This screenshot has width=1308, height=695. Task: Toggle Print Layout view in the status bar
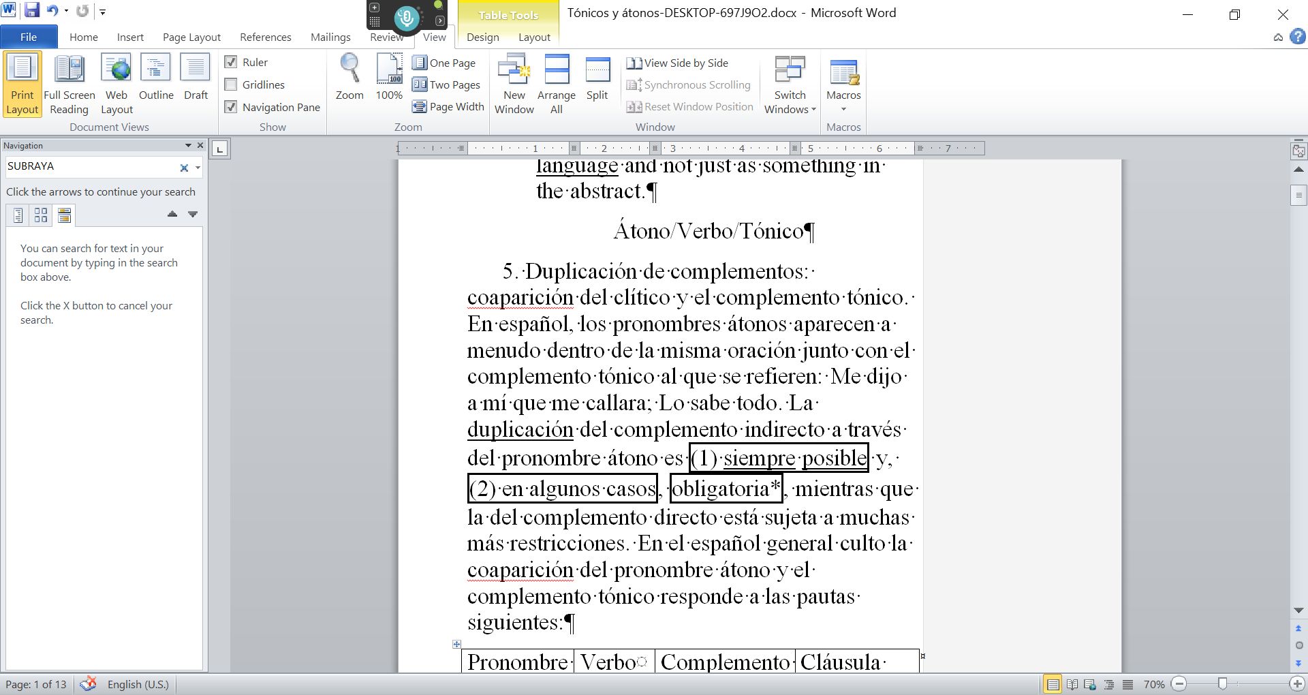1053,684
